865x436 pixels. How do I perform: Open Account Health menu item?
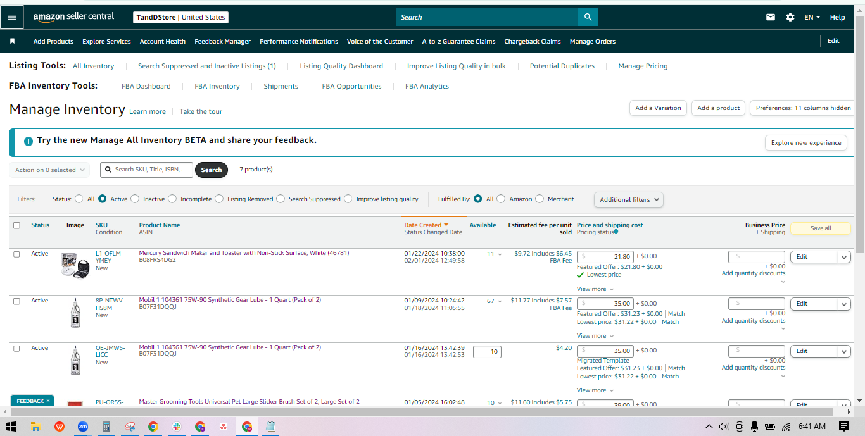pyautogui.click(x=163, y=41)
